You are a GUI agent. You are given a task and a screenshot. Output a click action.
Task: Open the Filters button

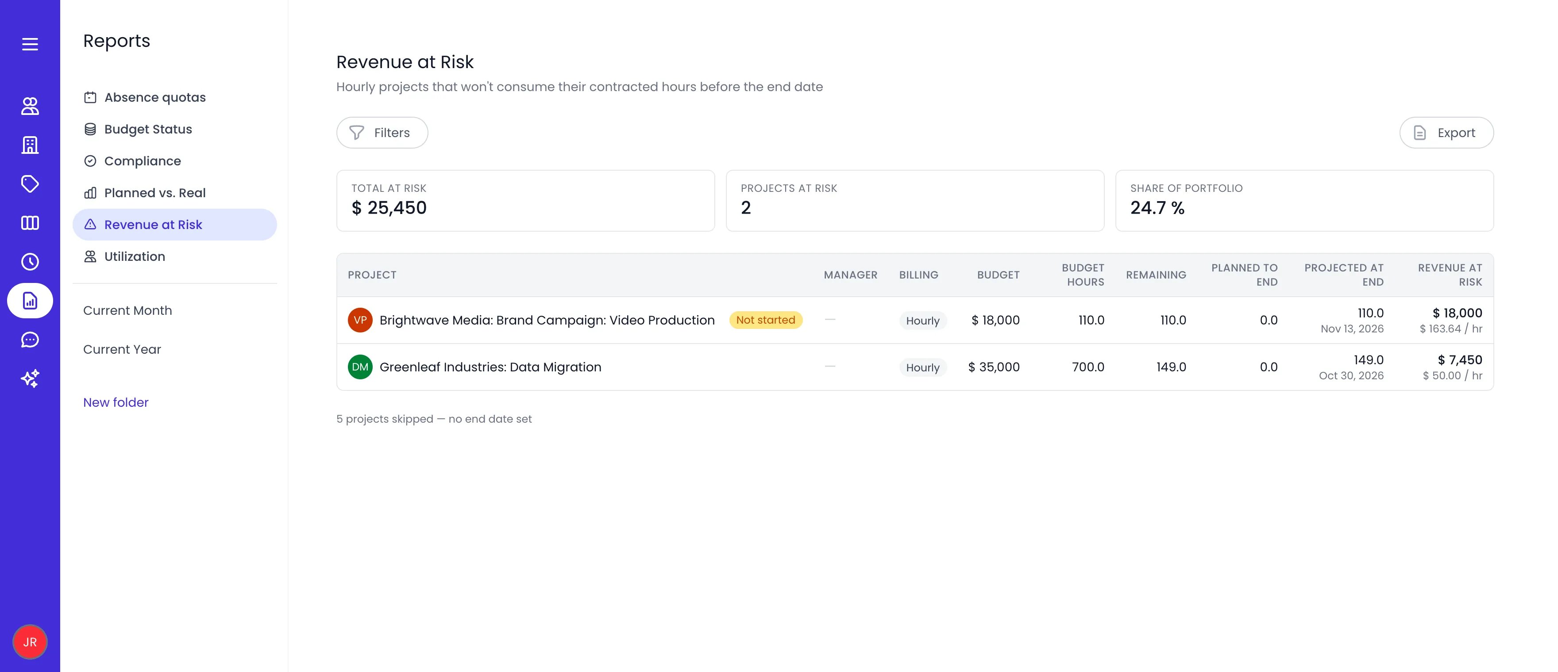[x=382, y=132]
